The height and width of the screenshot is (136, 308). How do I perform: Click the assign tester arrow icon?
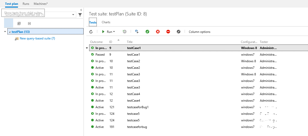(x=137, y=32)
